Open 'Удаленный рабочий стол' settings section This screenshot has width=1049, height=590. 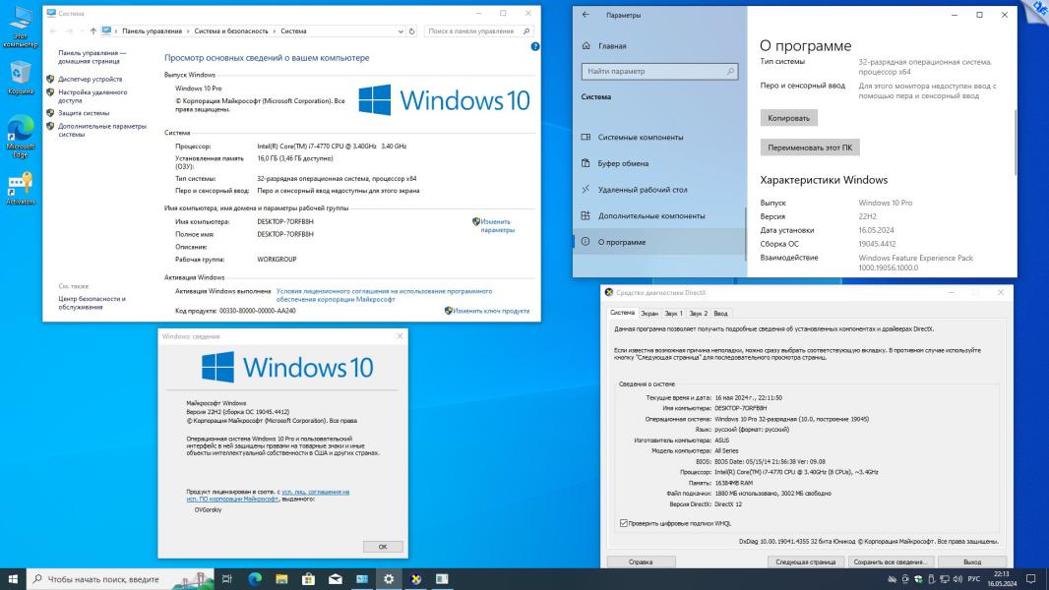[x=659, y=190]
